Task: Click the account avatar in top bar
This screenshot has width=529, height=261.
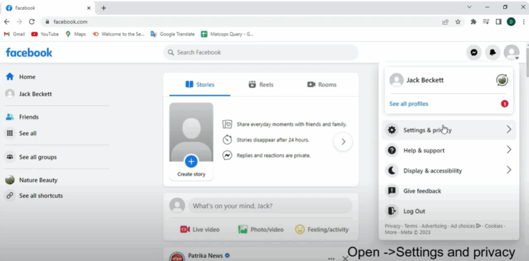Action: 511,53
